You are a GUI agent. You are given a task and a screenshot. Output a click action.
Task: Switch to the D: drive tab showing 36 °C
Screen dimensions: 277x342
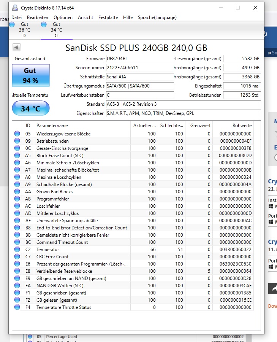coord(25,30)
